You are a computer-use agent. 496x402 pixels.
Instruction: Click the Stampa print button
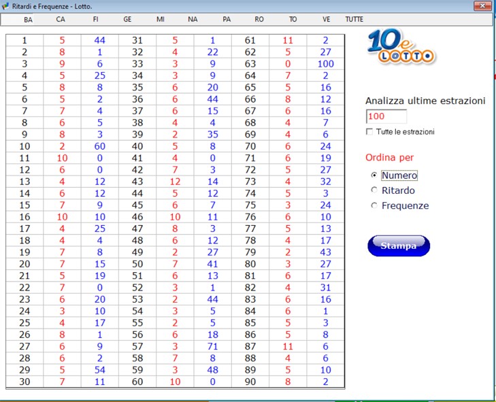pos(399,246)
